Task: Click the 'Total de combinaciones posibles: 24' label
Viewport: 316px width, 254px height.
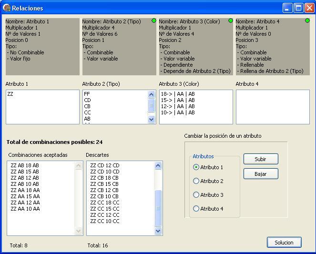Action: (55, 142)
